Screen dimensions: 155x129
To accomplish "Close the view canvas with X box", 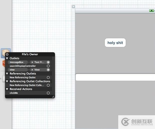I will pyautogui.click(x=73, y=7).
